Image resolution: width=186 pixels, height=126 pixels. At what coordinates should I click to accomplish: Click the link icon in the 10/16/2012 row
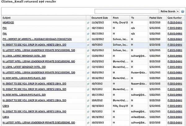88,78
